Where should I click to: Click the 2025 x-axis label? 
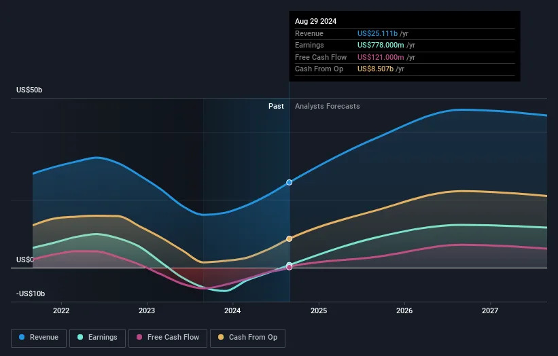(x=319, y=311)
